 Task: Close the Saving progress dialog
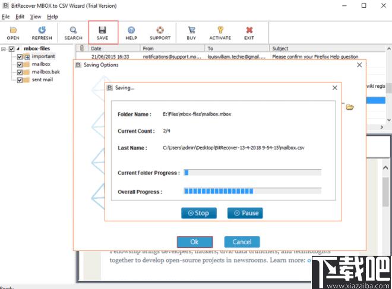(x=335, y=88)
